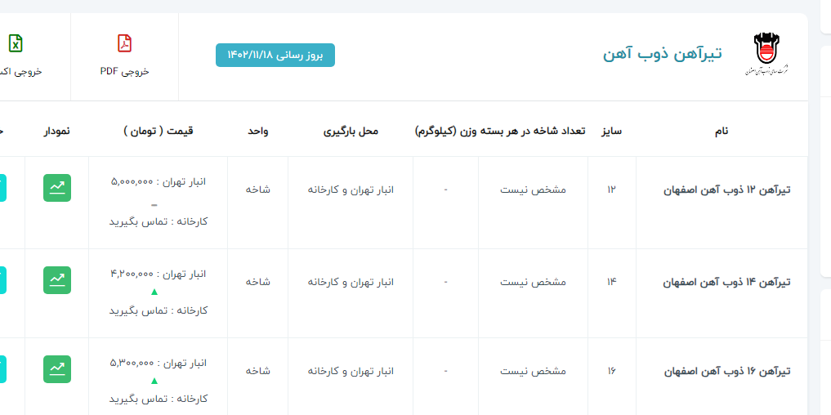
Task: Click the PDF export icon
Action: [124, 43]
